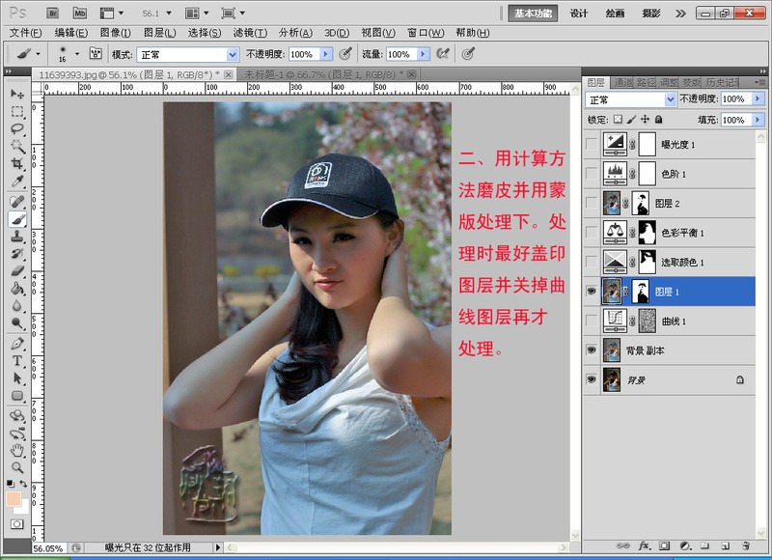Create new adjustment layer icon
This screenshot has width=772, height=560.
pyautogui.click(x=685, y=546)
